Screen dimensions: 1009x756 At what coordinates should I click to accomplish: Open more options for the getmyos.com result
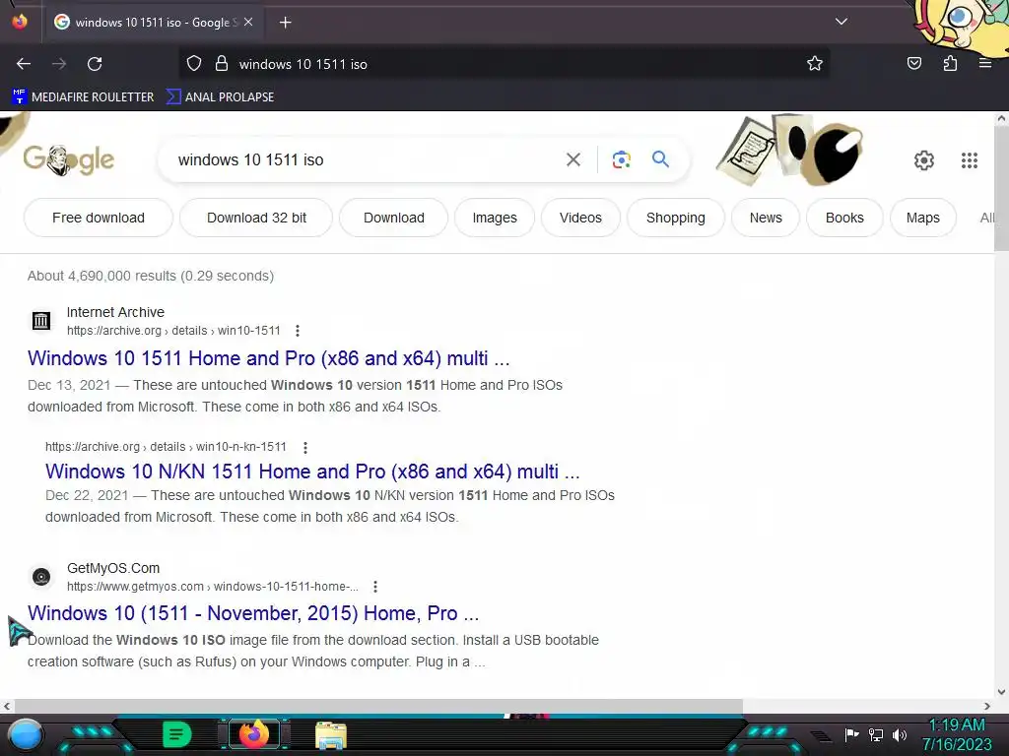[375, 587]
